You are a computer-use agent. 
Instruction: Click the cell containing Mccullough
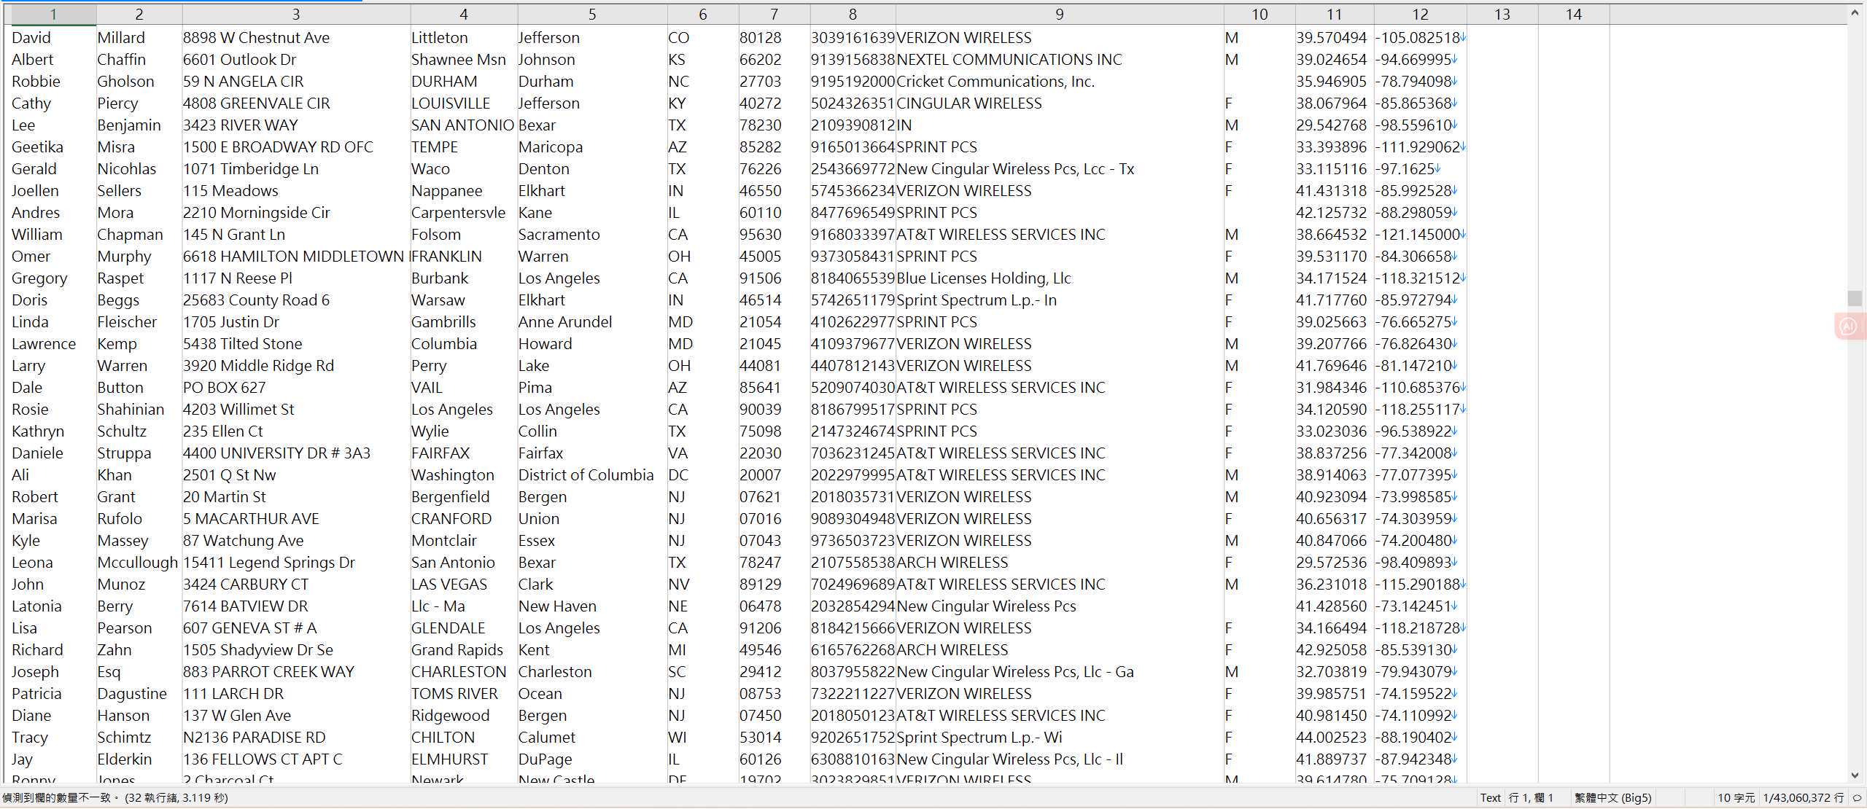[138, 563]
